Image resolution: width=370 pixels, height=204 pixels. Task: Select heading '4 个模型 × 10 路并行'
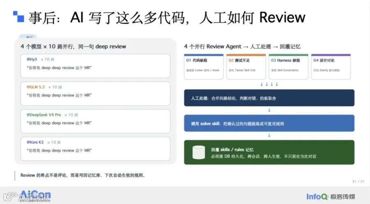point(74,47)
